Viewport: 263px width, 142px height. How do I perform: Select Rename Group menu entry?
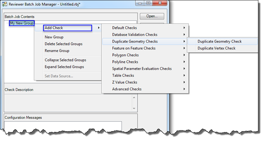[57, 51]
